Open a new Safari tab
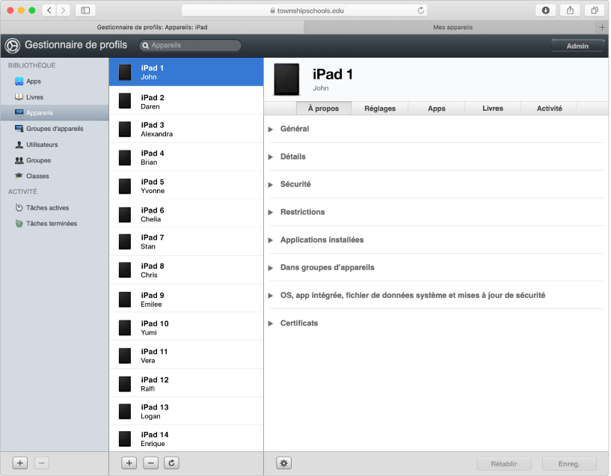This screenshot has height=476, width=611. click(602, 27)
